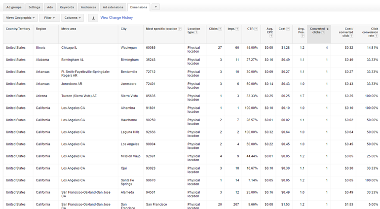380x209 pixels.
Task: Sort table by City column header
Action: click(124, 29)
